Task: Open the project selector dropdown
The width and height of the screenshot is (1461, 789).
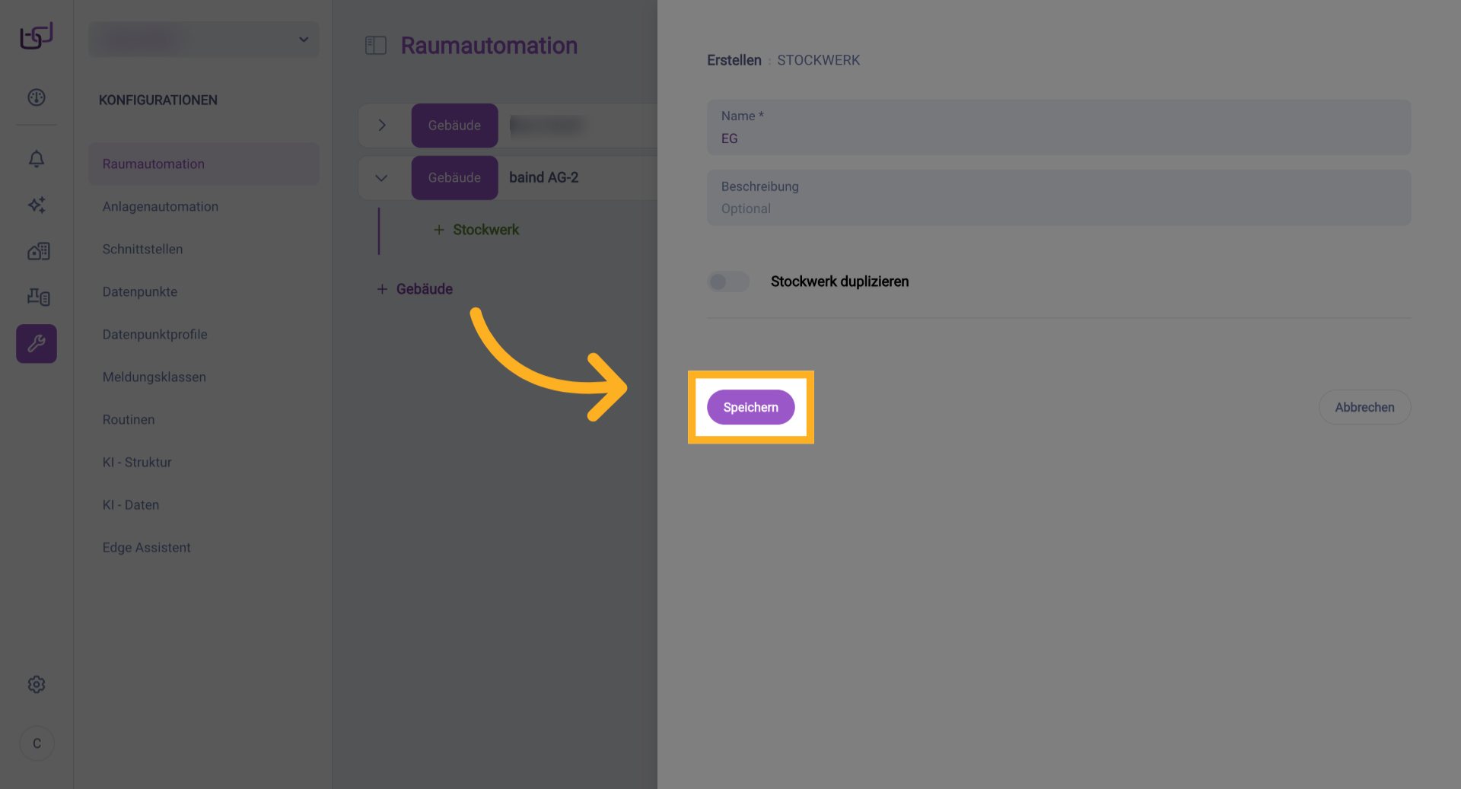Action: (x=204, y=40)
